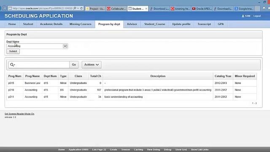Image resolution: width=270 pixels, height=152 pixels.
Task: Switch to Project browser tab
Action: pyautogui.click(x=95, y=8)
